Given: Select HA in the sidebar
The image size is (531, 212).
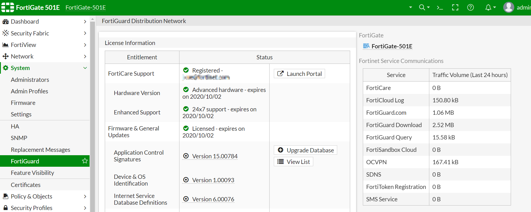Looking at the screenshot, I should click(x=15, y=126).
